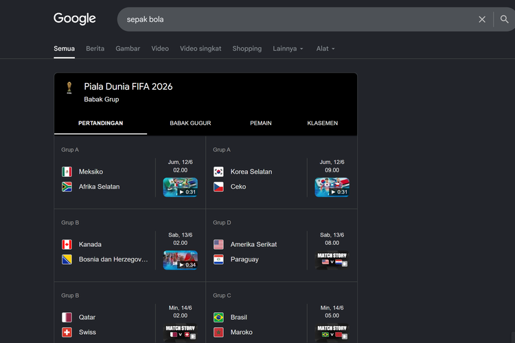Select the BABAK GUGUR tab

point(190,123)
